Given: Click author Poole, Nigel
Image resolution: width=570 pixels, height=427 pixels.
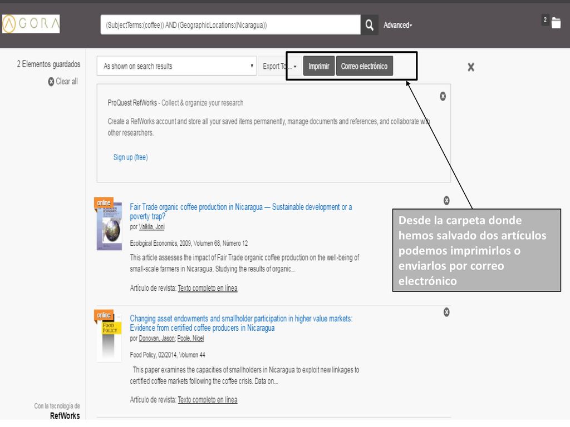Looking at the screenshot, I should click(190, 339).
